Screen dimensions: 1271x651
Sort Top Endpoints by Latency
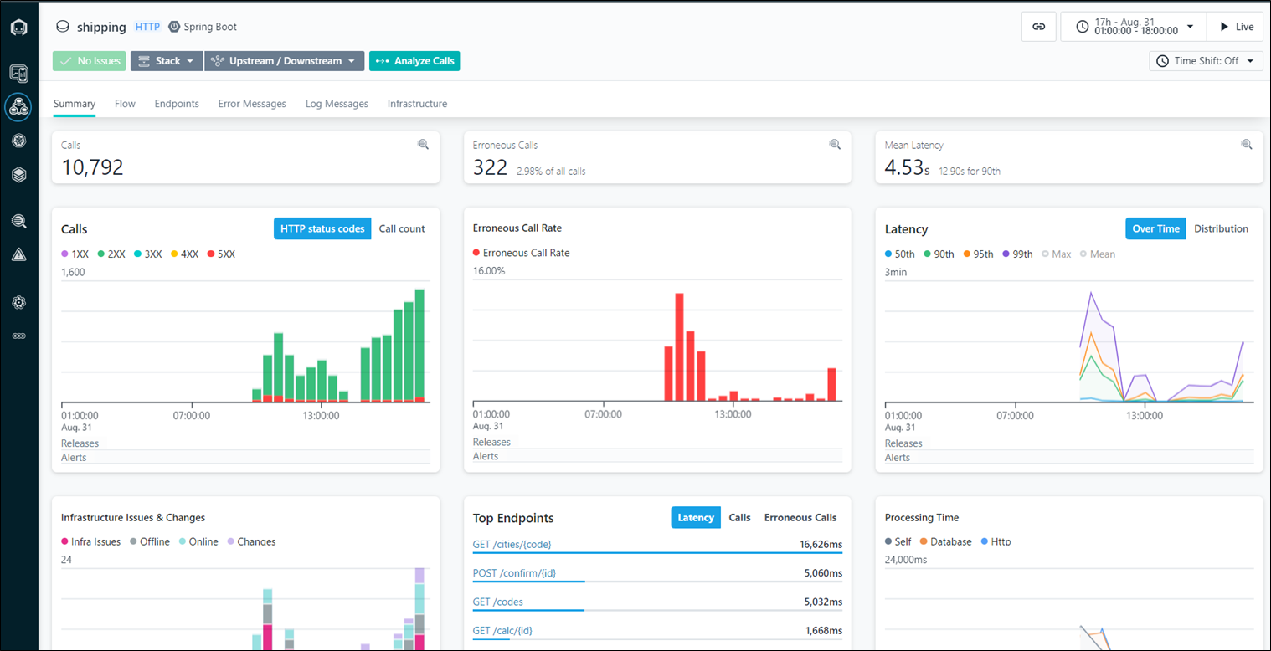click(695, 518)
